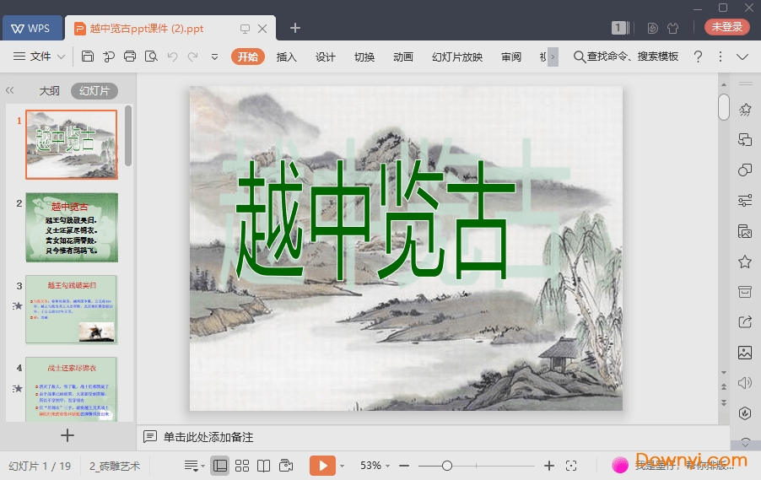Click the export to PDF icon
761x480 pixels.
109,57
